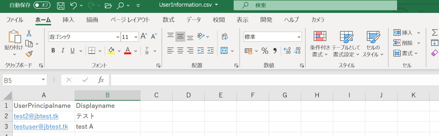The height and width of the screenshot is (136, 439).
Task: Undo the last action
Action: (x=74, y=5)
